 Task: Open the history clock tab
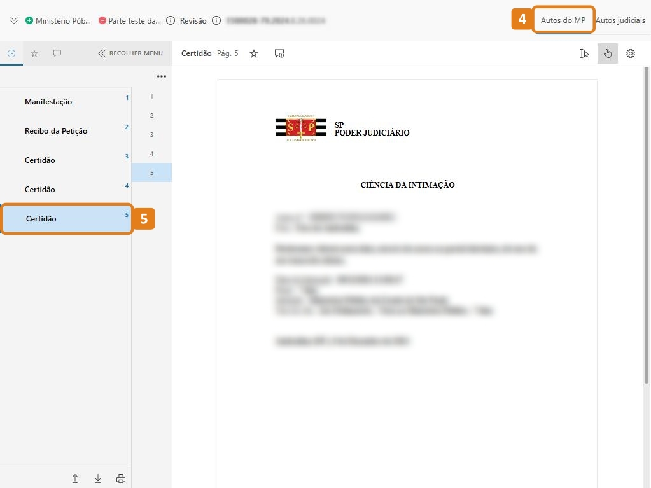[x=11, y=53]
